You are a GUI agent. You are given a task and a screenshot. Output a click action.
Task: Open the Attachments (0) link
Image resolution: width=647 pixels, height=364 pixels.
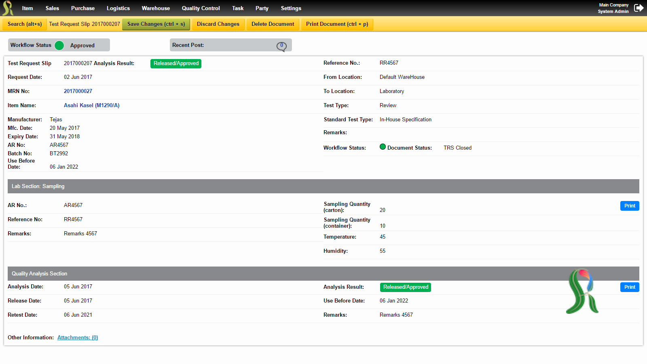tap(78, 338)
